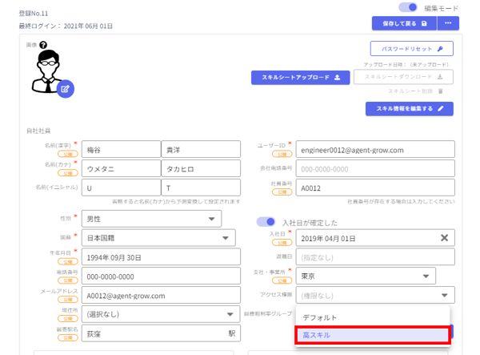Click the 会社電話番号 input field
Image resolution: width=480 pixels, height=355 pixels.
(x=374, y=169)
